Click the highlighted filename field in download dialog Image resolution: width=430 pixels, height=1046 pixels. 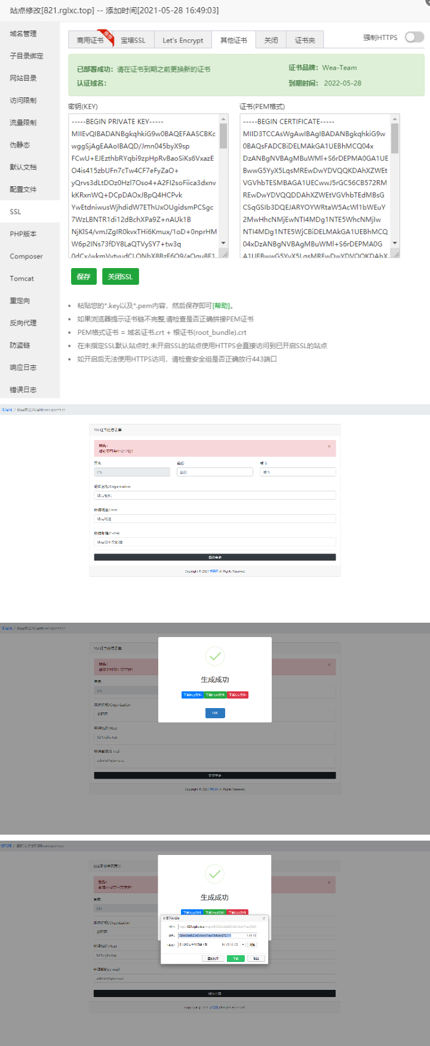217,936
